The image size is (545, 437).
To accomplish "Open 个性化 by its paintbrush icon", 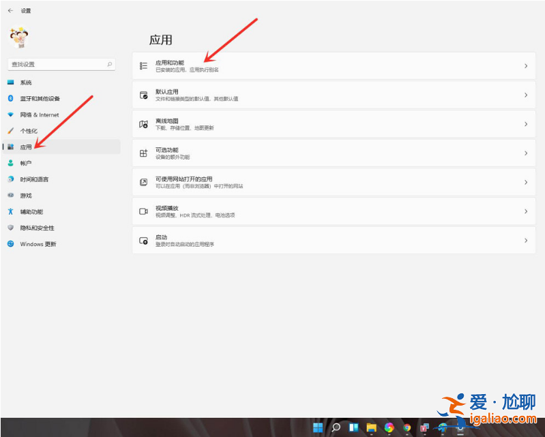I will tap(11, 131).
